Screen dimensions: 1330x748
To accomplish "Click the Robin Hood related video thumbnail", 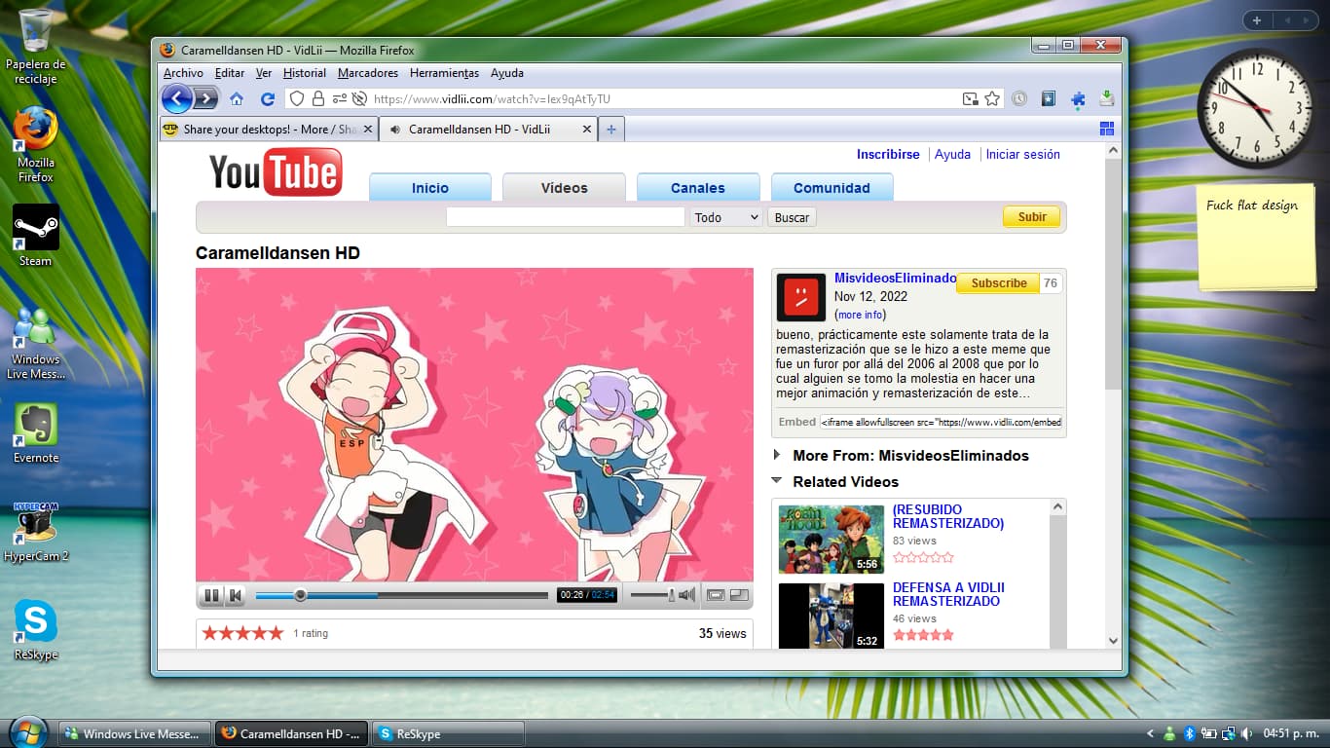I will click(831, 539).
